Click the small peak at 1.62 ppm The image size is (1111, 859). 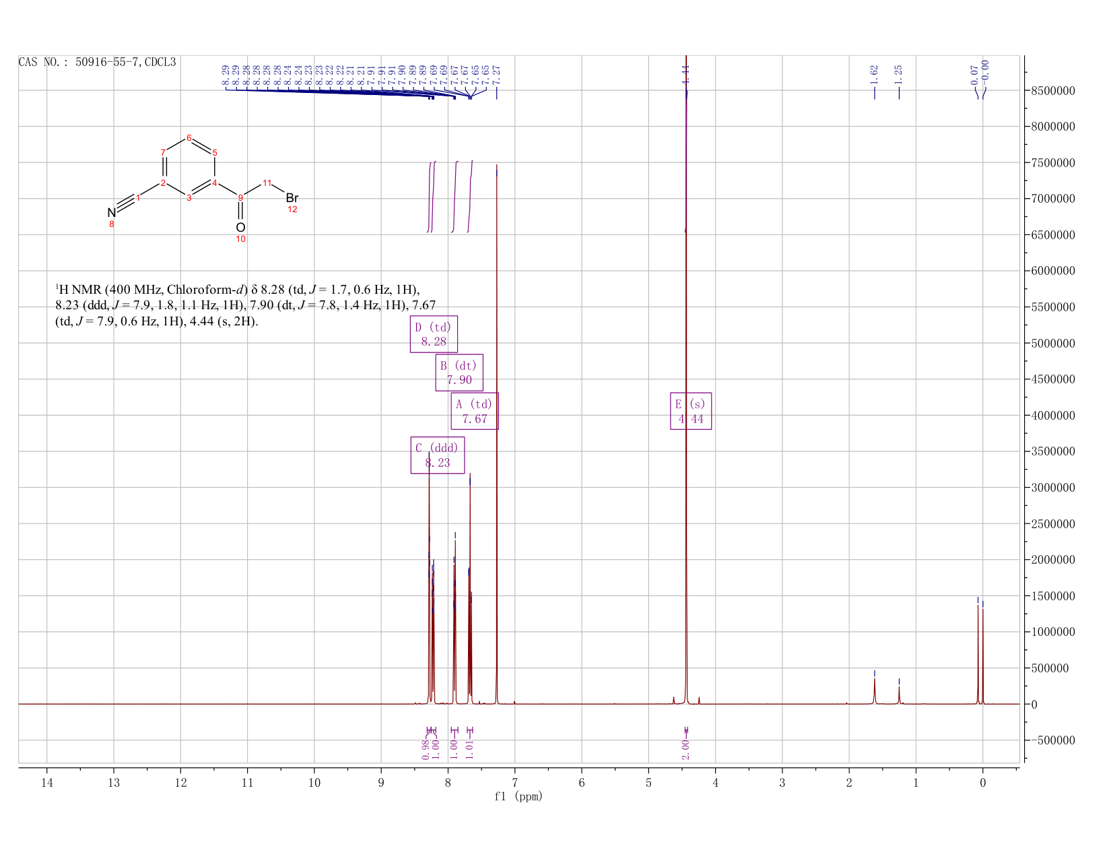point(875,691)
